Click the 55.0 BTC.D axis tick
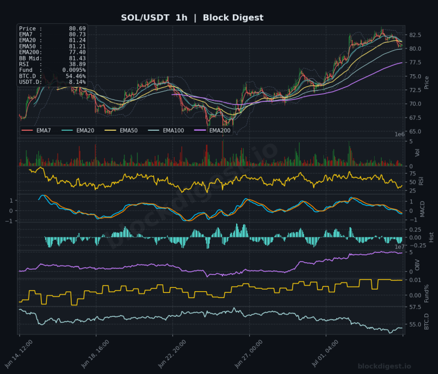The image size is (438, 374). 415,325
